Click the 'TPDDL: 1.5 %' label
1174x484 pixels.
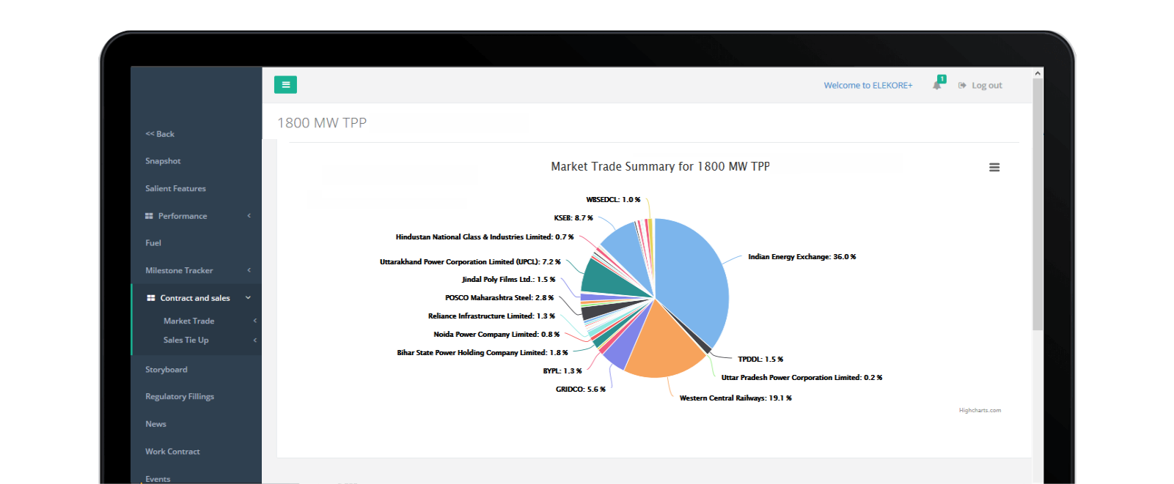click(x=760, y=360)
